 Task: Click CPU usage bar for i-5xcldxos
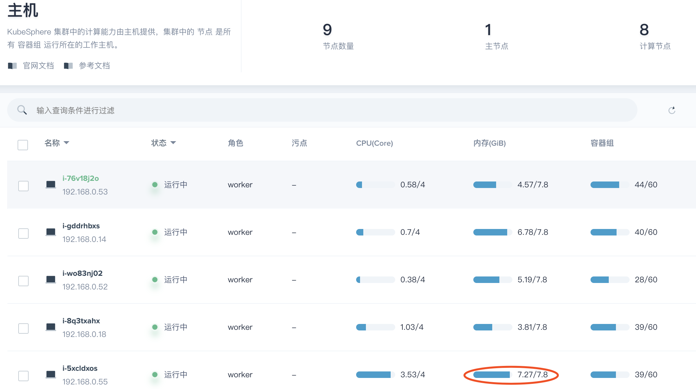375,375
